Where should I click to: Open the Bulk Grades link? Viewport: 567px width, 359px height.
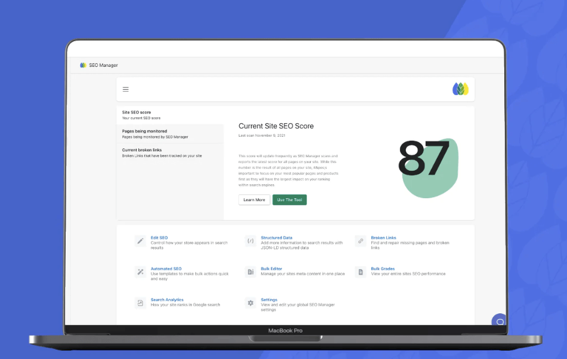[x=382, y=269]
